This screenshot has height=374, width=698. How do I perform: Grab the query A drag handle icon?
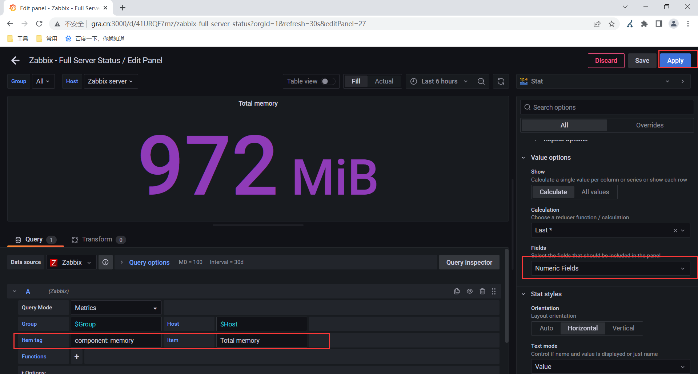pos(494,291)
